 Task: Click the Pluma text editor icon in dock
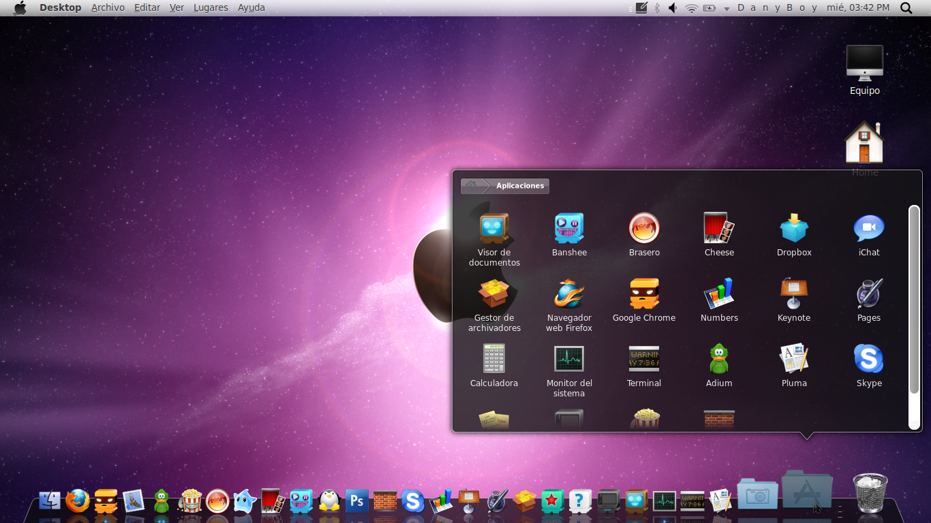(x=720, y=501)
